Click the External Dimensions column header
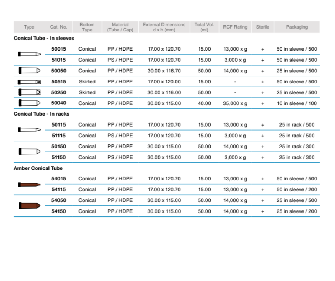Image resolution: width=335 pixels, height=281 pixels. 164,27
